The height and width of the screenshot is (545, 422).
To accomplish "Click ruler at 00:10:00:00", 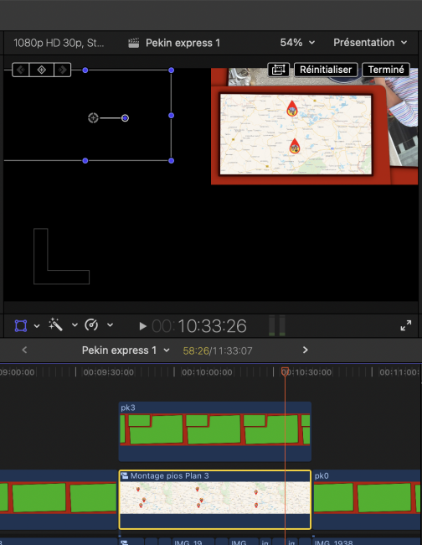I will [x=207, y=372].
